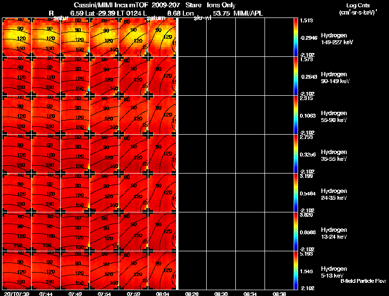
Task: Click the '08:30' time label
Action: point(221,294)
